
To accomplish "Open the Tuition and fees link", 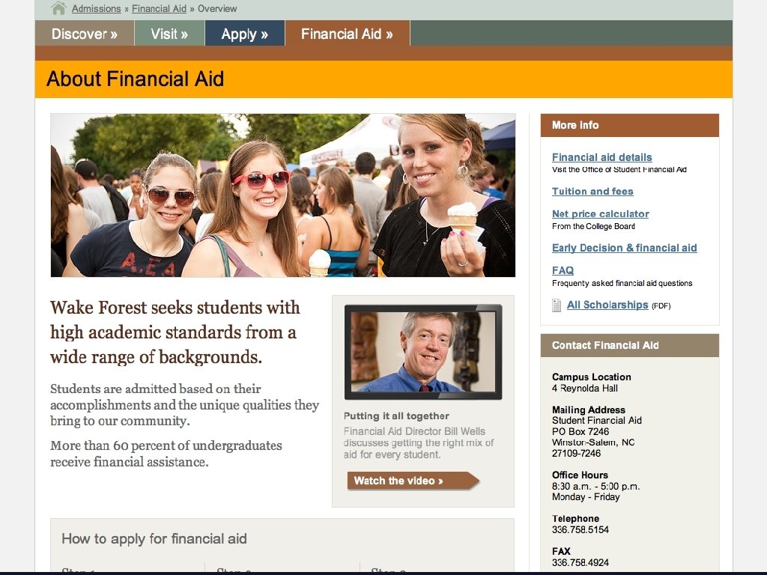I will (592, 192).
